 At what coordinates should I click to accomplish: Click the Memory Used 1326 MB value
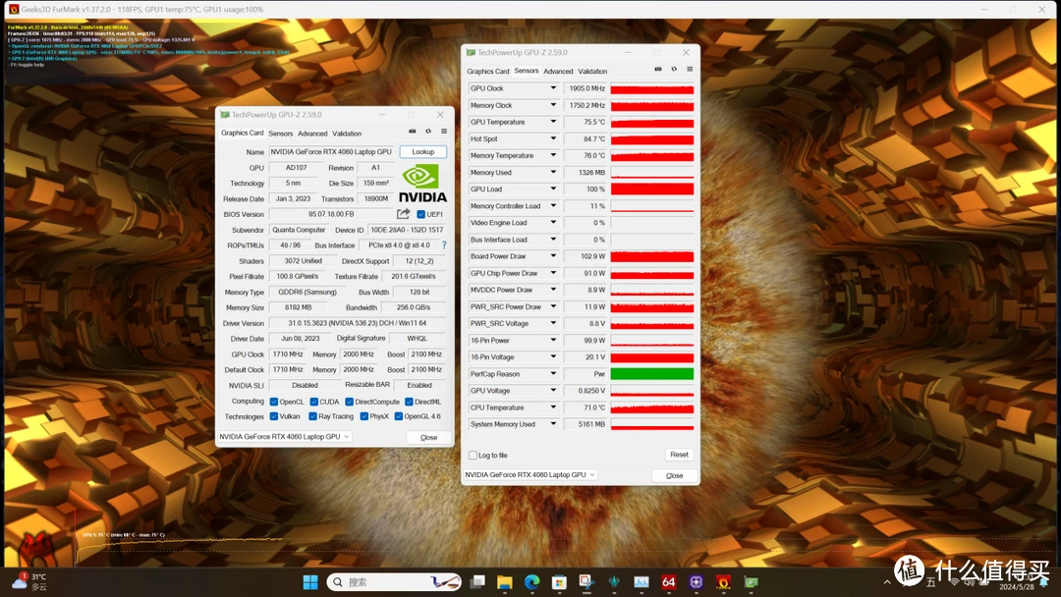point(586,173)
